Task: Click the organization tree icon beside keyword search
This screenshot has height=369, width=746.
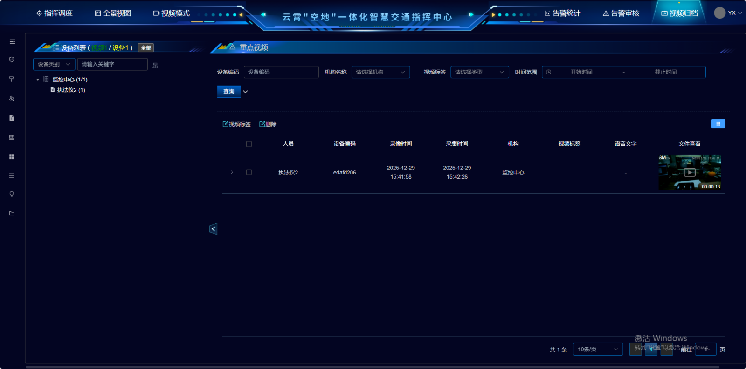Action: click(x=155, y=66)
